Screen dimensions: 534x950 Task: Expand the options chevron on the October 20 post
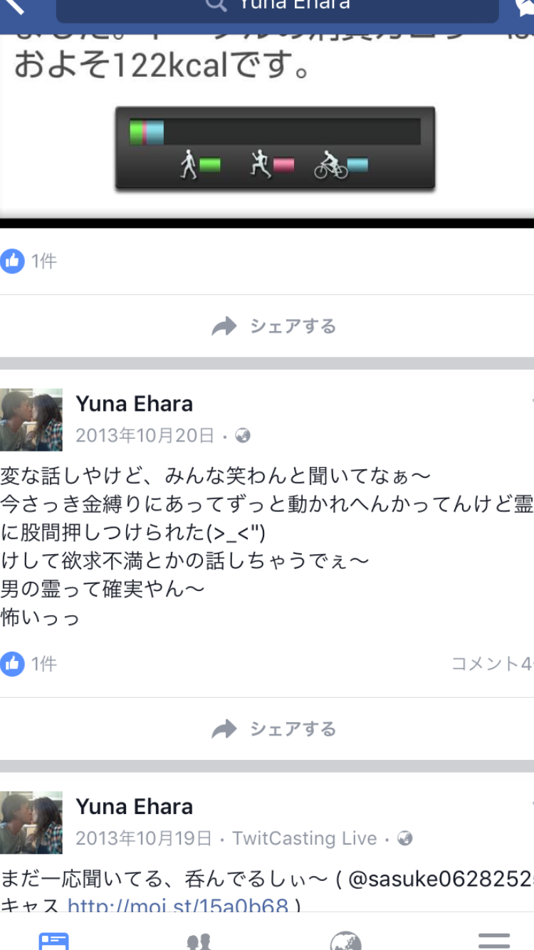click(530, 401)
